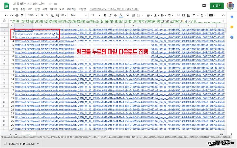The width and height of the screenshot is (237, 148).
Task: Click the Drive changes saved message
Action: click(x=114, y=9)
